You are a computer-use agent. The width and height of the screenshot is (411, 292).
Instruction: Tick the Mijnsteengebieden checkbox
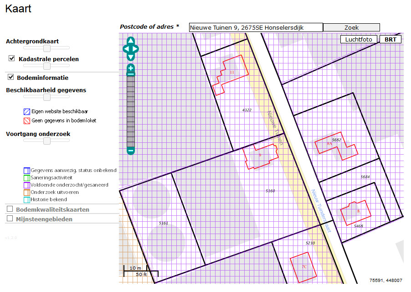coord(10,219)
